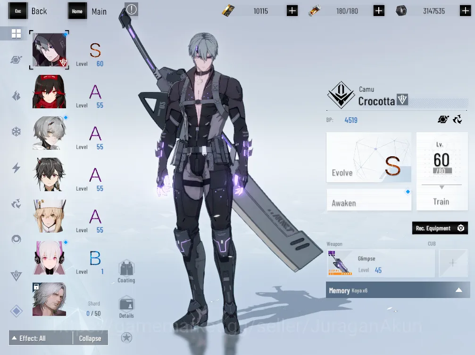Open the Coating outfit menu
Viewport: 475px width, 355px height.
[x=126, y=272]
